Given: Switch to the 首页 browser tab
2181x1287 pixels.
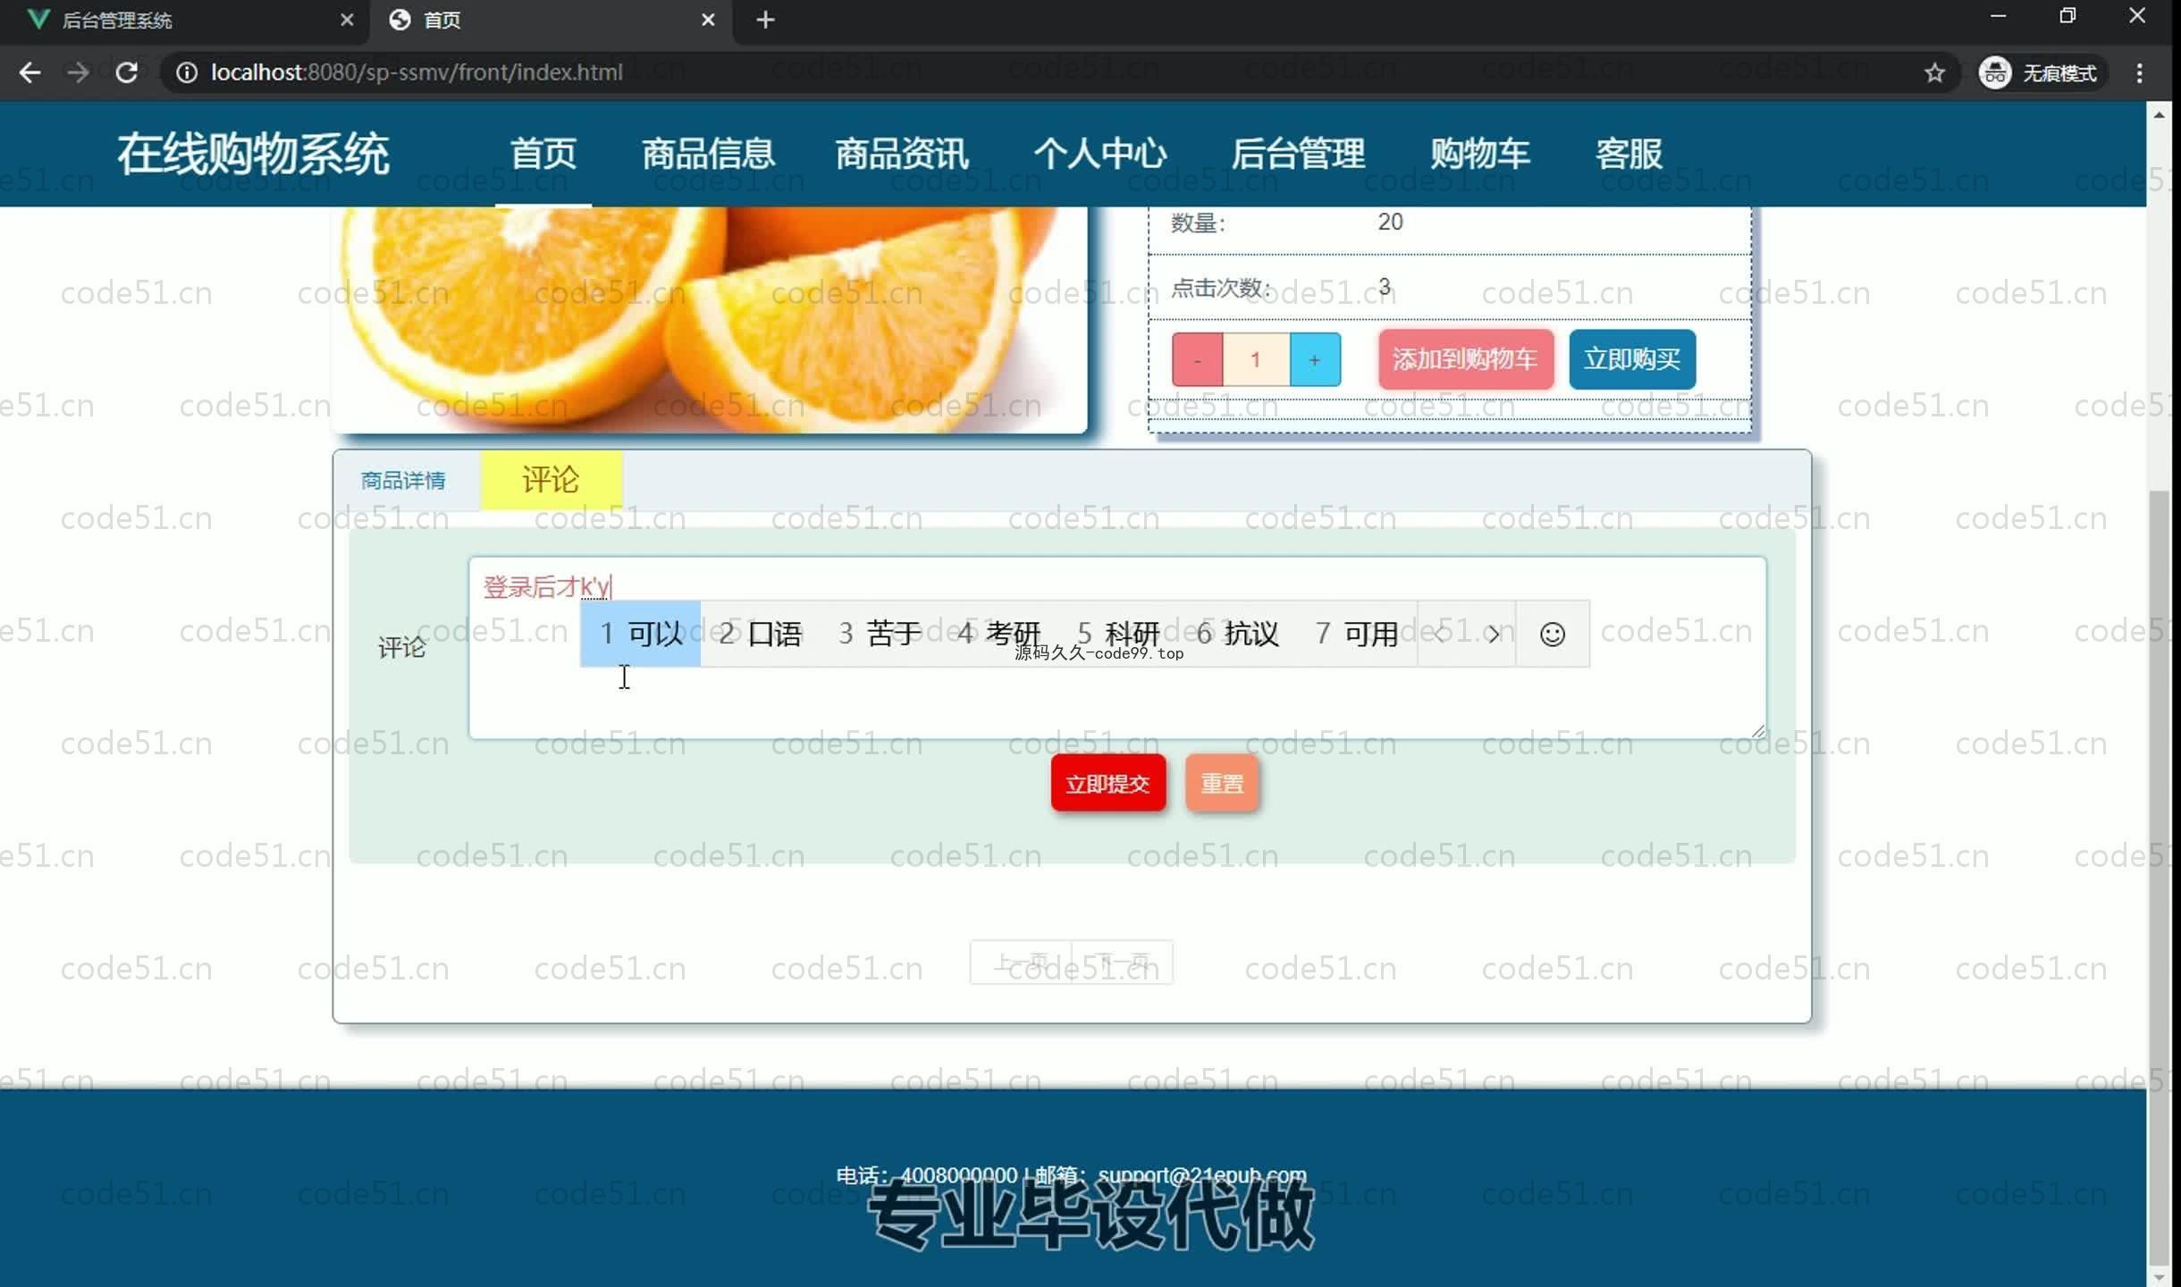Looking at the screenshot, I should click(x=552, y=21).
